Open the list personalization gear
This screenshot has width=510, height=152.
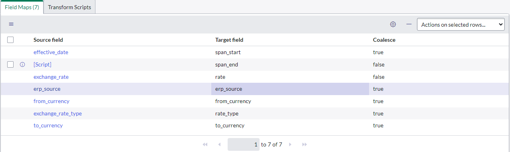pyautogui.click(x=393, y=24)
